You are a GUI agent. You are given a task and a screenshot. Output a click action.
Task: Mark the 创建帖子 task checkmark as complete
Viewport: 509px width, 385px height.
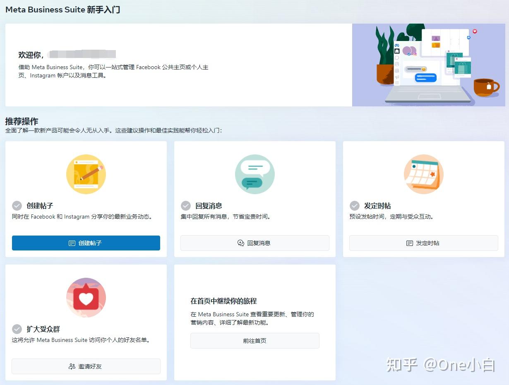pyautogui.click(x=17, y=205)
